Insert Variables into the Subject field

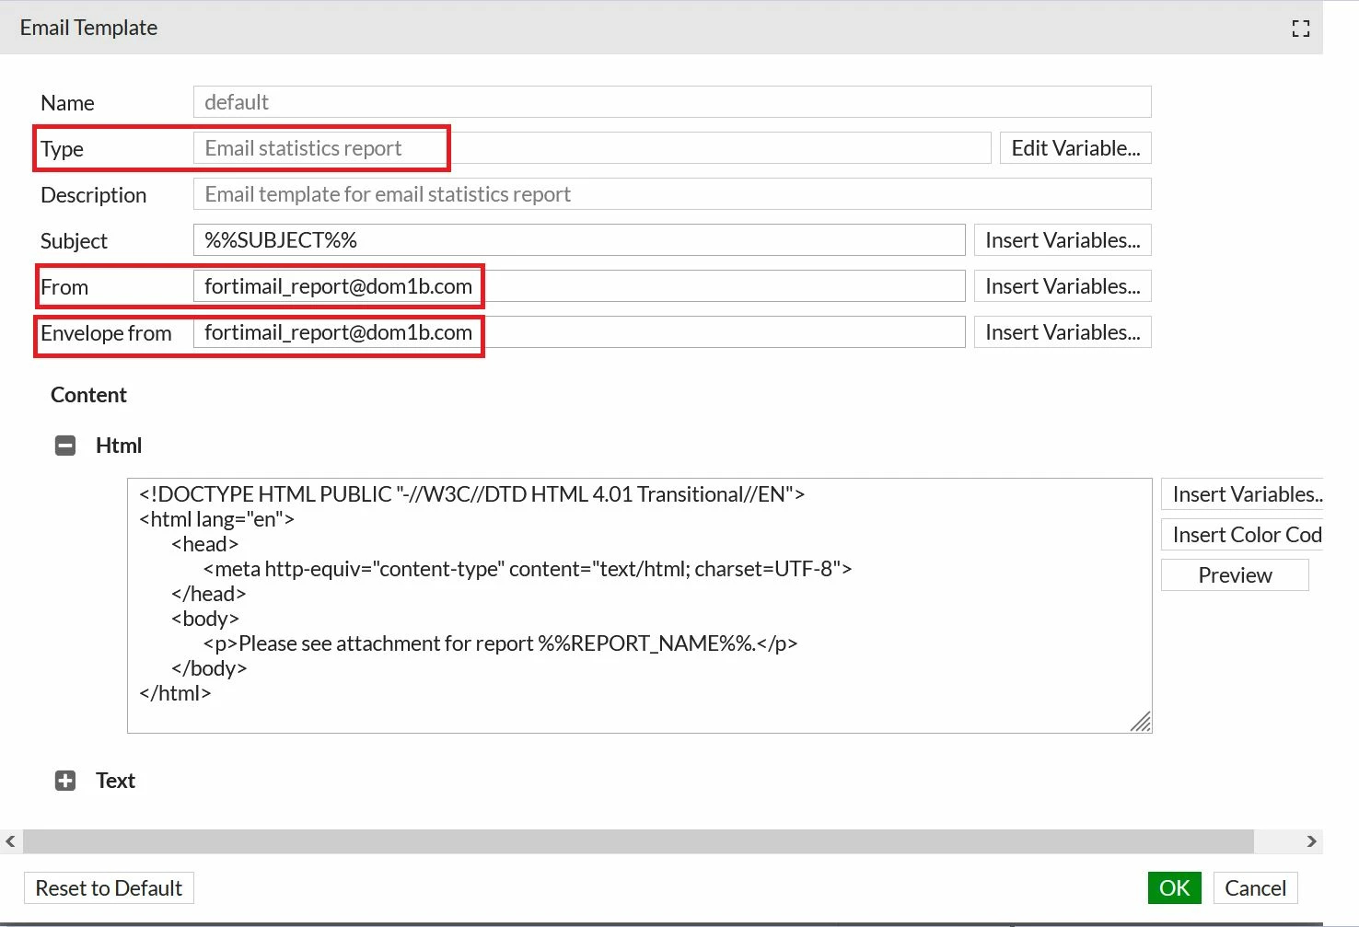click(1063, 240)
